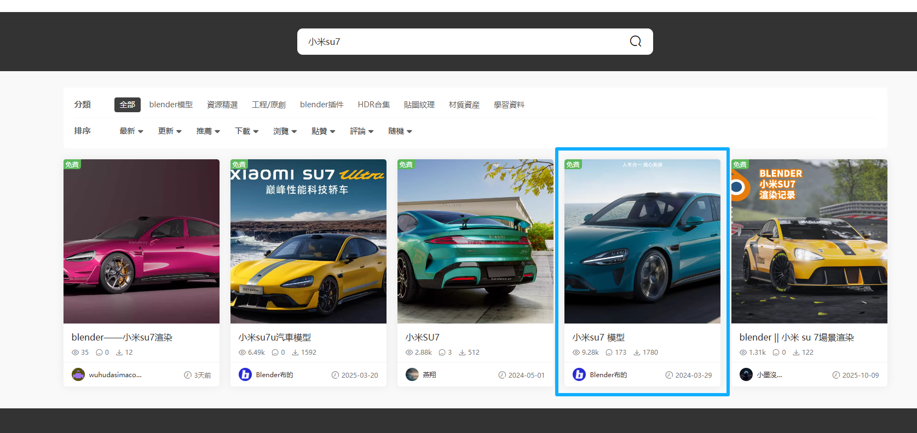Click the teal 小米su7 模型 thumbnail

[x=642, y=241]
